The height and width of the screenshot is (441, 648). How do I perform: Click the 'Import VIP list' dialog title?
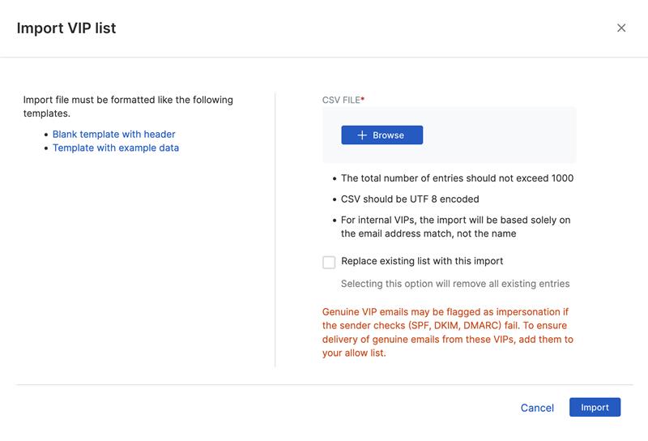[x=66, y=28]
